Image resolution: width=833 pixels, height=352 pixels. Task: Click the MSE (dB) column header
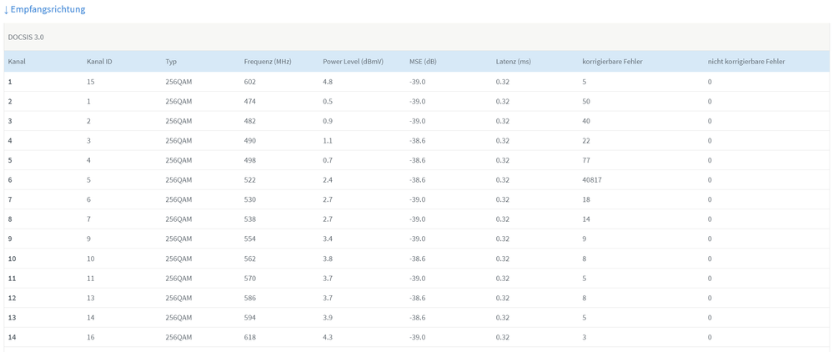[x=423, y=62]
